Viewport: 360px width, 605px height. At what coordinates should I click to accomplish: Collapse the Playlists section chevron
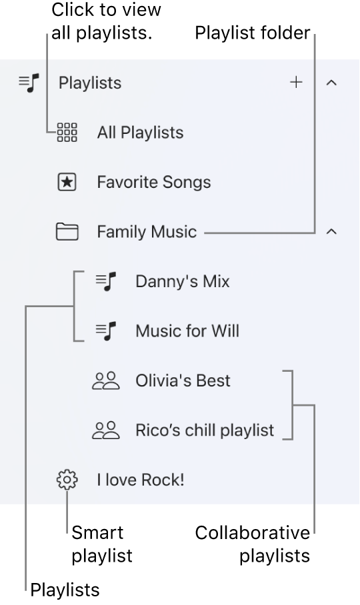click(x=332, y=83)
